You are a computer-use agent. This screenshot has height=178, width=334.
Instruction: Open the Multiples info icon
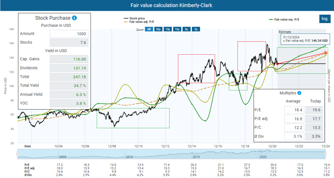(x=299, y=93)
